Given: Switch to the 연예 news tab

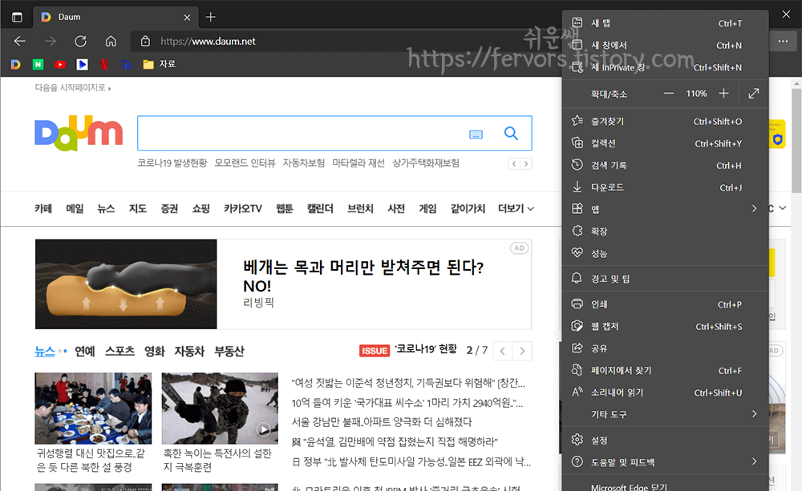Looking at the screenshot, I should [x=85, y=351].
